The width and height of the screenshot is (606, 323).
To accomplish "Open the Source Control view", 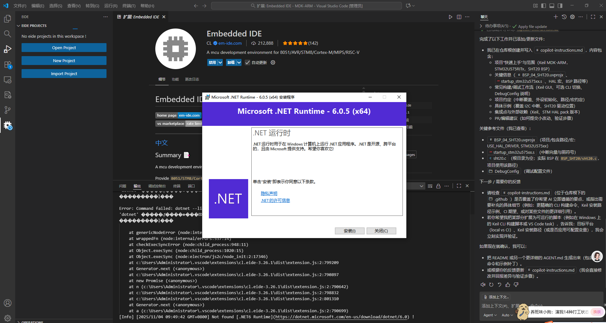I will [x=8, y=110].
